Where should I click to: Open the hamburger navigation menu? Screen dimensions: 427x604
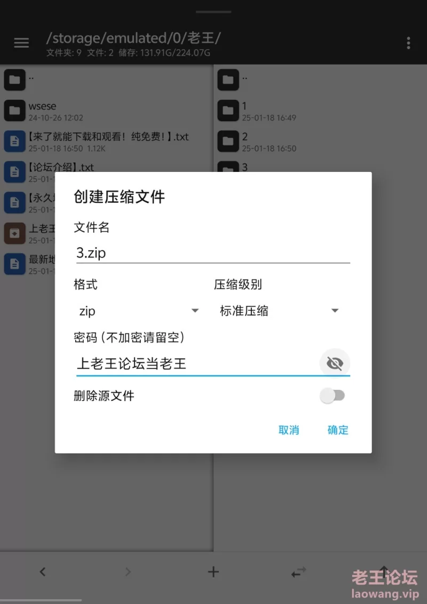(x=21, y=43)
